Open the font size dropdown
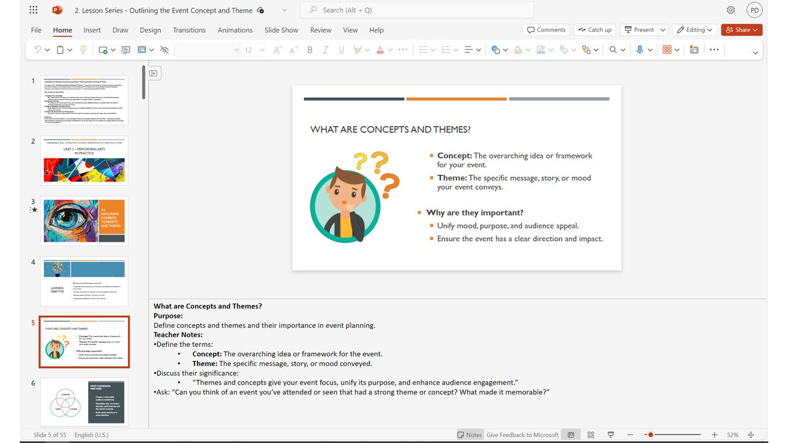Screen dimensions: 788x443 pos(262,50)
